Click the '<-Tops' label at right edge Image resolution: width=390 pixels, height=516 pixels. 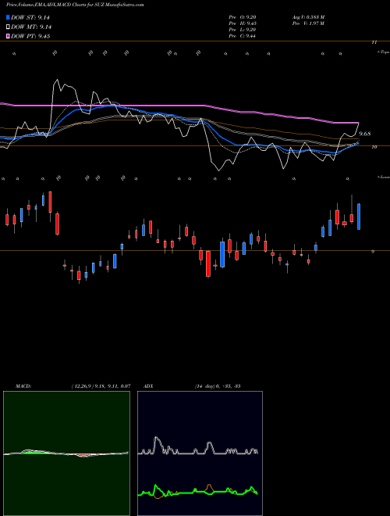coord(383,52)
